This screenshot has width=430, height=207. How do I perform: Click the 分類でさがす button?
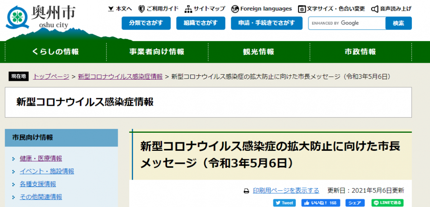146,23
